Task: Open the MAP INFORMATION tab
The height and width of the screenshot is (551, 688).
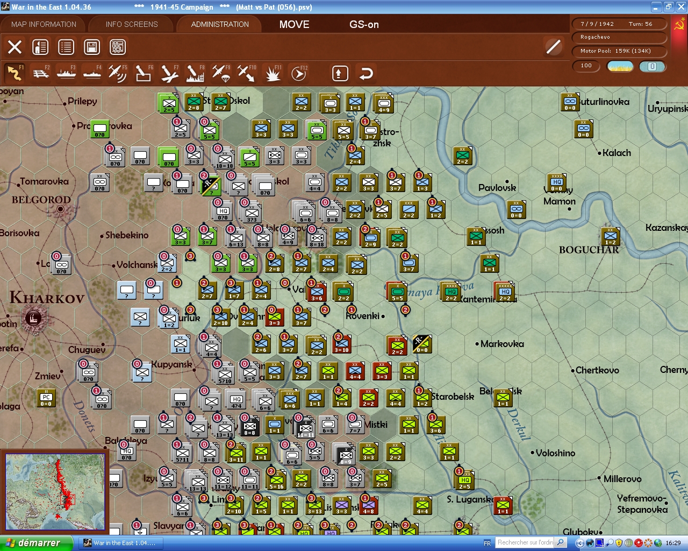Action: pos(44,24)
